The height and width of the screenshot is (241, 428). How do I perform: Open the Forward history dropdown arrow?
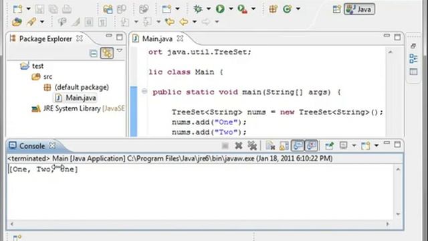tap(217, 21)
